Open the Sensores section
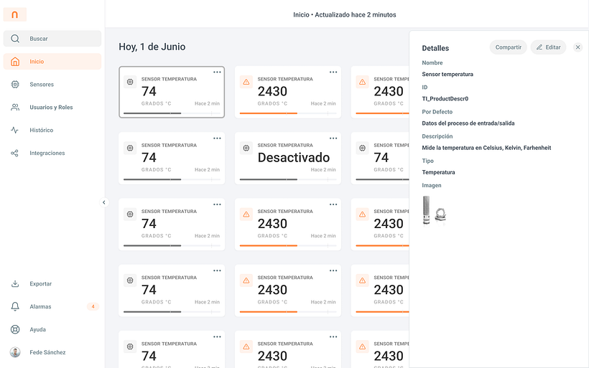The image size is (589, 368). click(x=42, y=85)
